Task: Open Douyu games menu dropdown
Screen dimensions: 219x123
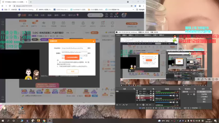Action: [57, 15]
